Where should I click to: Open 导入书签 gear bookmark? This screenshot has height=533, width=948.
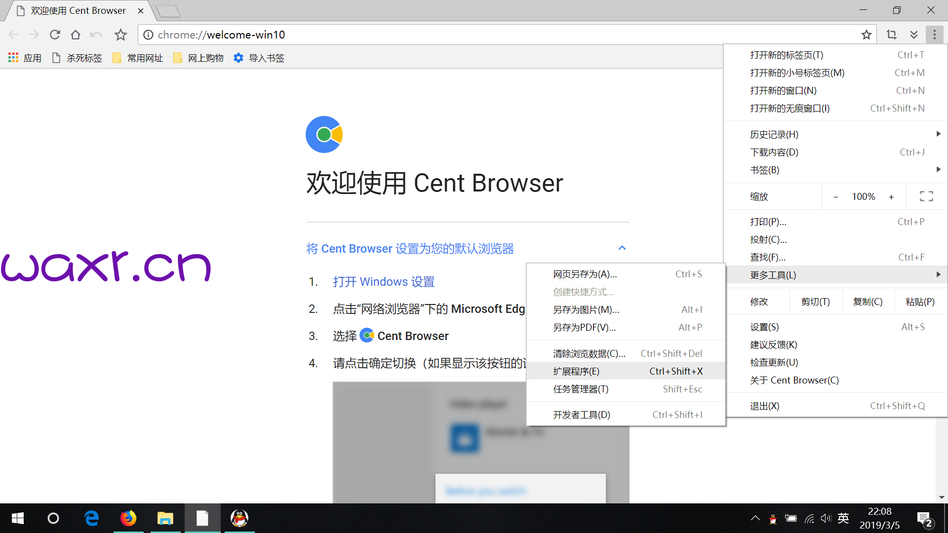click(x=259, y=58)
